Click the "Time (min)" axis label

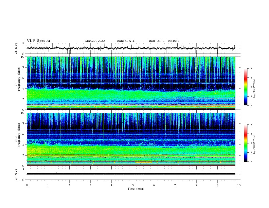pyautogui.click(x=136, y=189)
